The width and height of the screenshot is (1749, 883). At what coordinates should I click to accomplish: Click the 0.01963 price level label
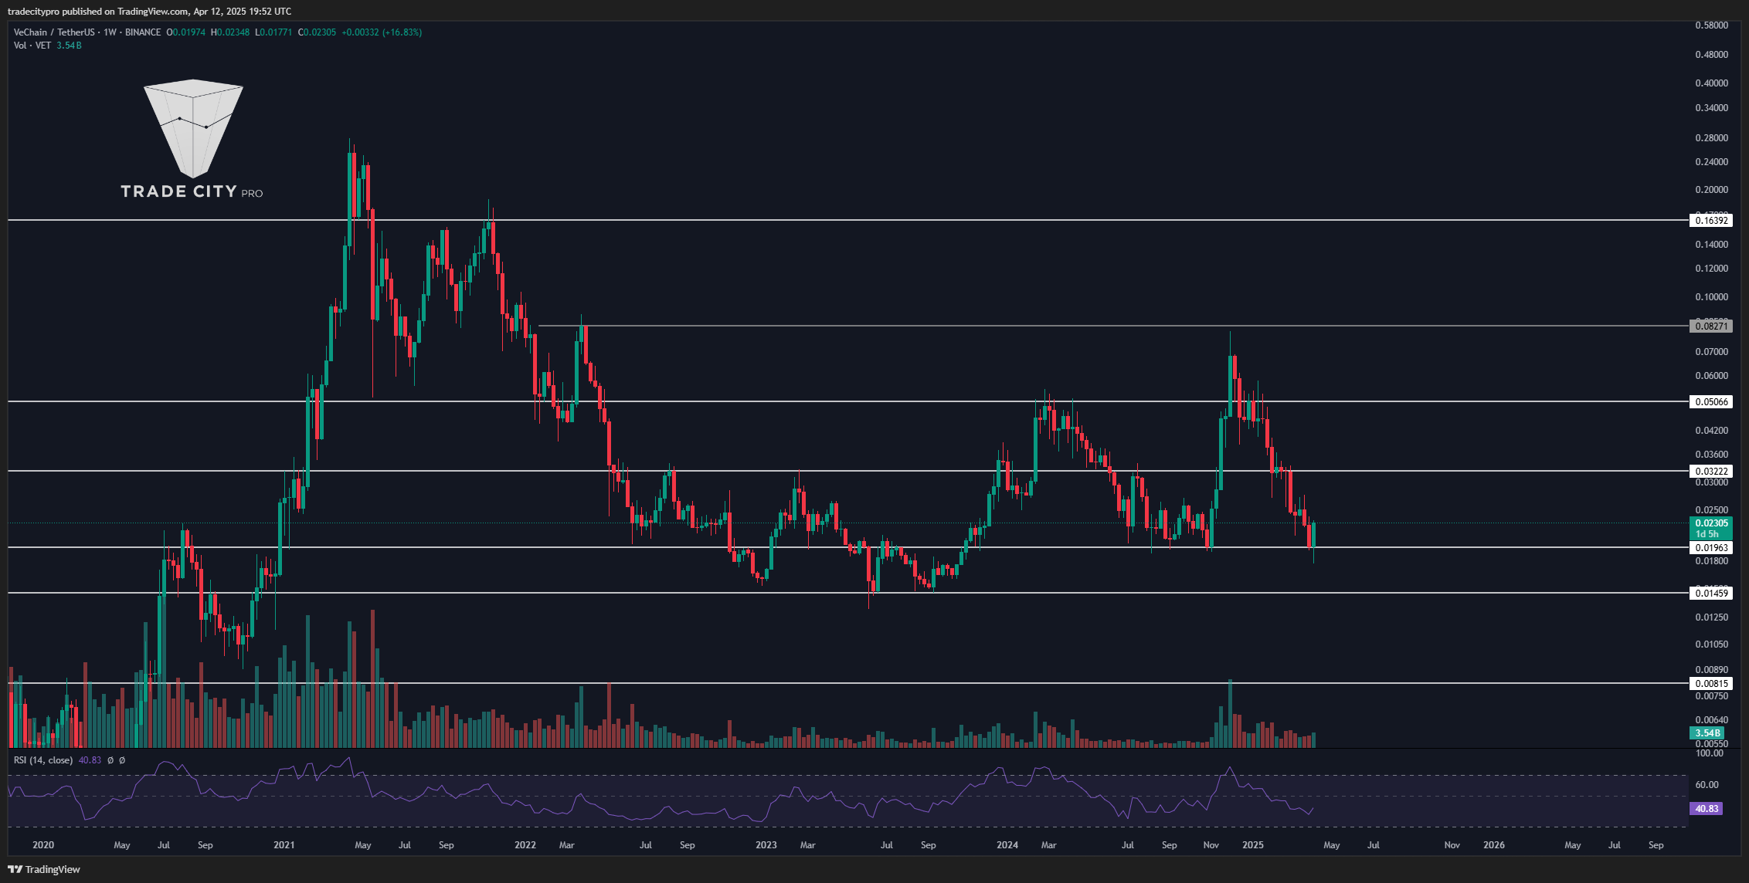pos(1711,548)
